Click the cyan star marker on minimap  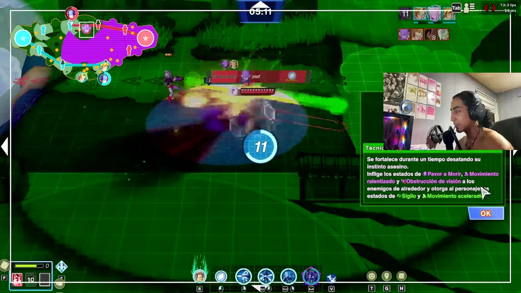(x=23, y=38)
